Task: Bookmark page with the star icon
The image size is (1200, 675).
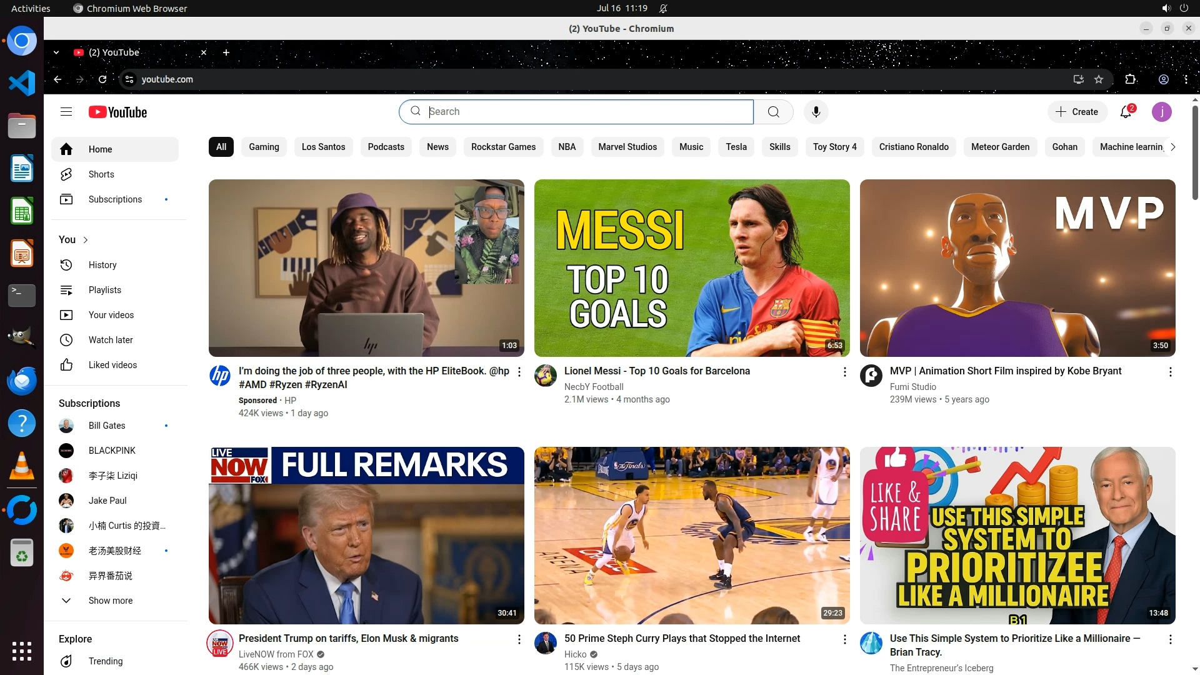Action: click(x=1099, y=79)
